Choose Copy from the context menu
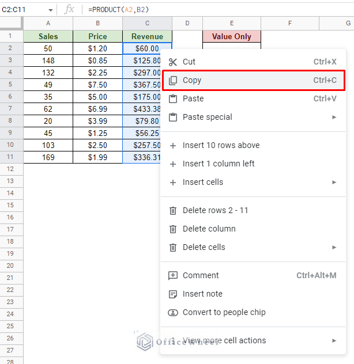Screen dimensions: 354x364 pyautogui.click(x=253, y=80)
